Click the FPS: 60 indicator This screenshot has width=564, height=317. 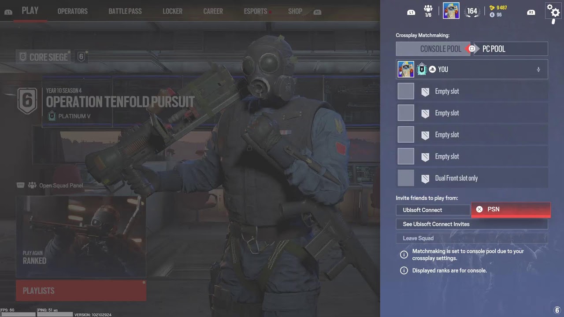7,310
